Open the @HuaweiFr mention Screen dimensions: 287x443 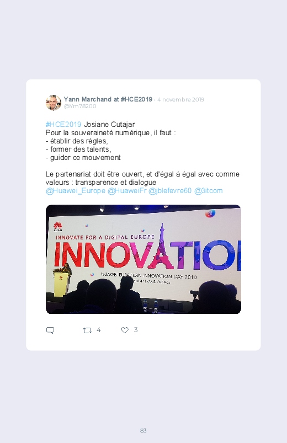(x=127, y=191)
